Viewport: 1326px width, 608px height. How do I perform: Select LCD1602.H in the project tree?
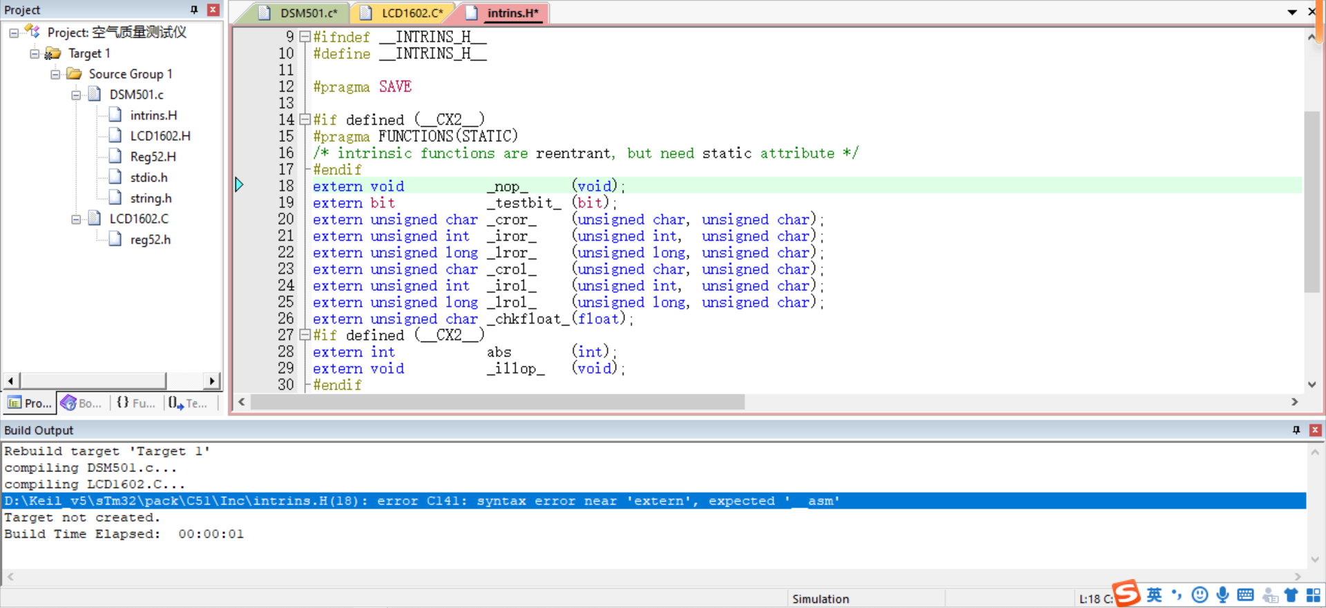pyautogui.click(x=160, y=136)
